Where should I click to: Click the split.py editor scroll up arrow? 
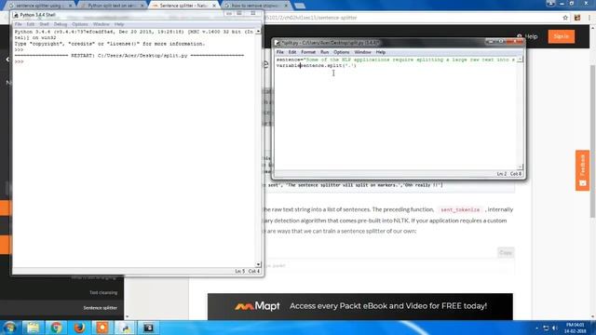click(x=520, y=60)
